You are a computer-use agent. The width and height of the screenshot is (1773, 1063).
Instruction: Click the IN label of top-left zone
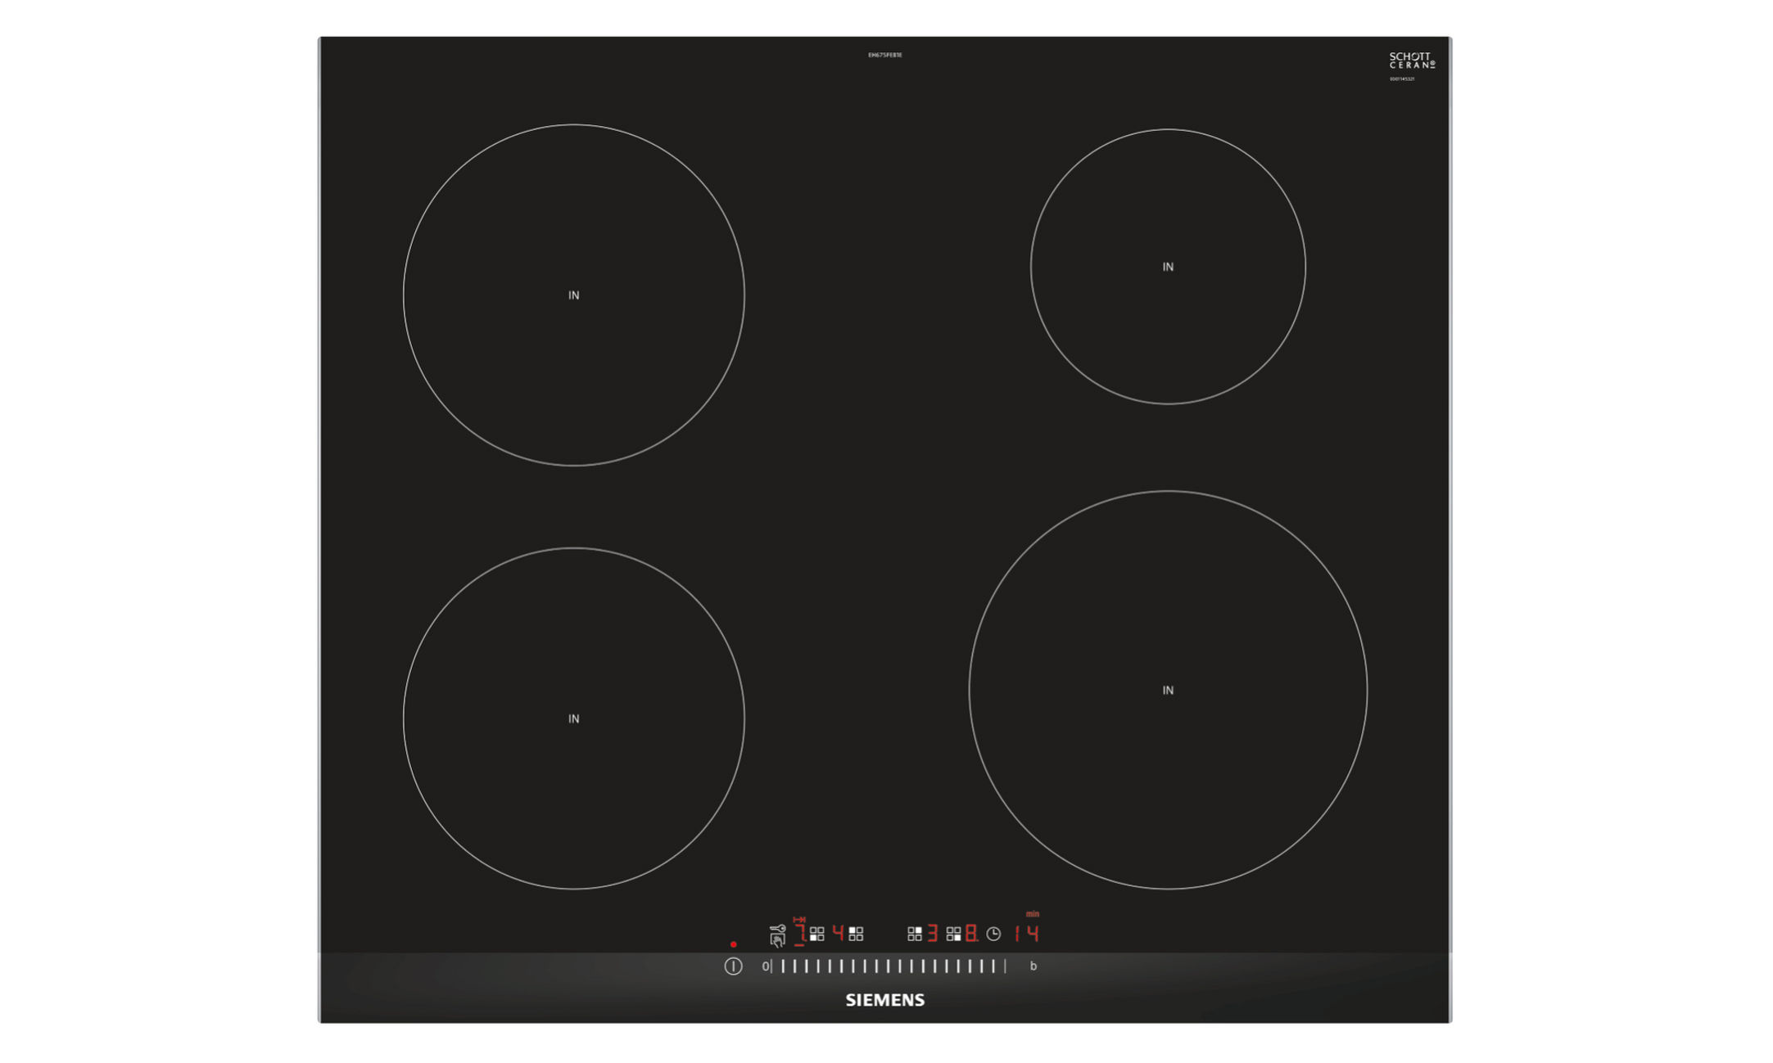(x=573, y=295)
